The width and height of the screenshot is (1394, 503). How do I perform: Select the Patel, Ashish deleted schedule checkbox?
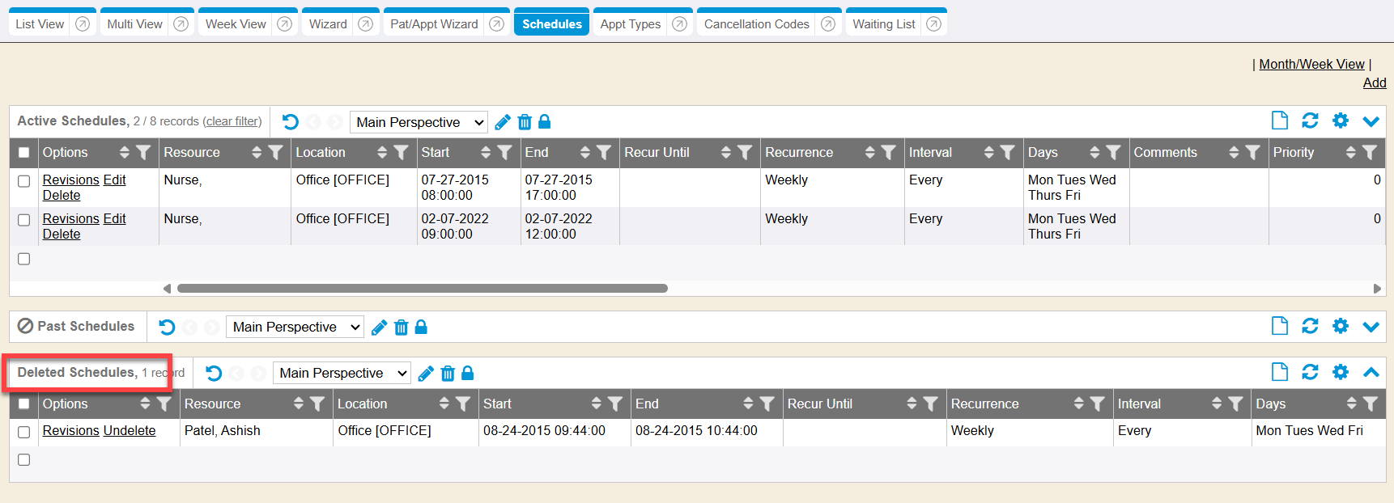click(x=24, y=432)
